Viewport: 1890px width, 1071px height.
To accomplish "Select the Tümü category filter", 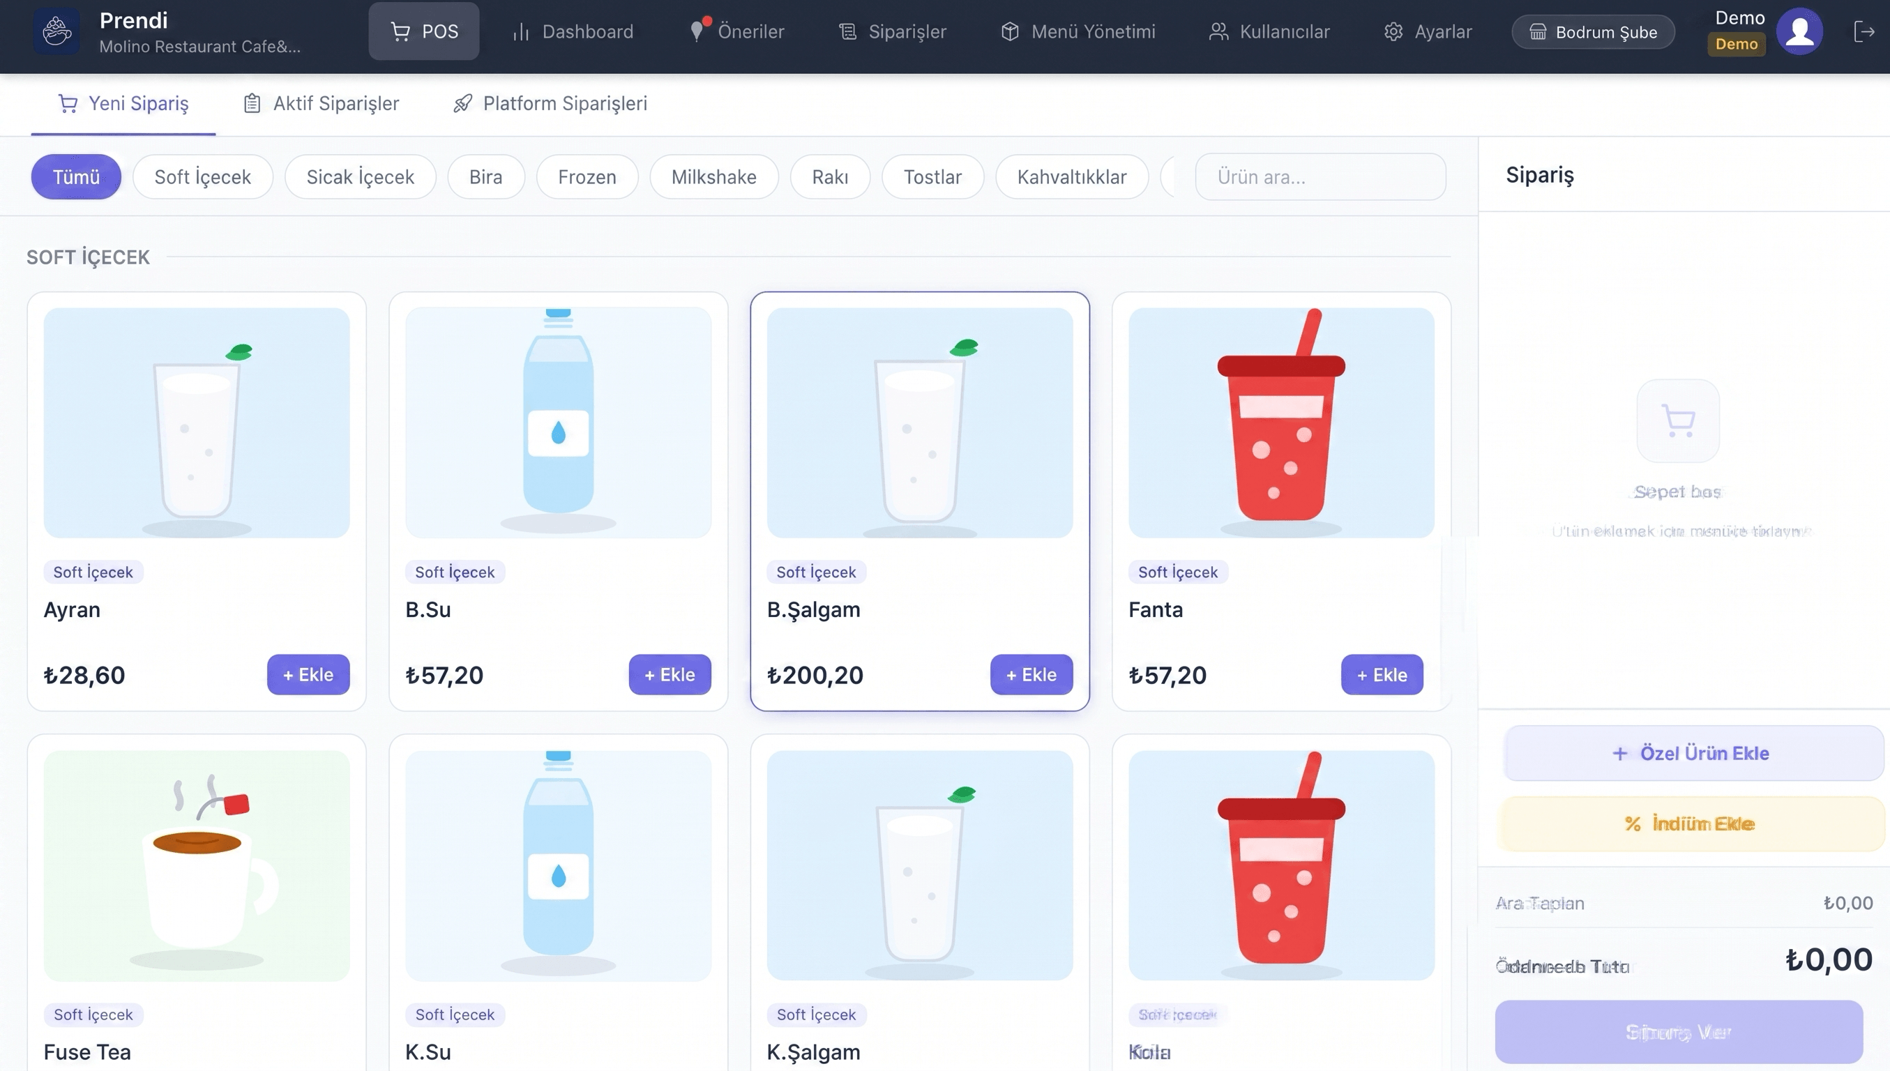I will (x=76, y=177).
